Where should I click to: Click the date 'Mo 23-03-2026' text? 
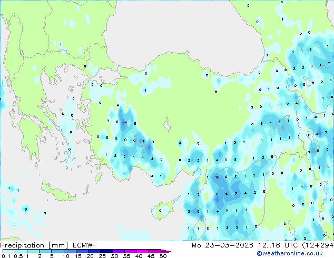pos(222,245)
